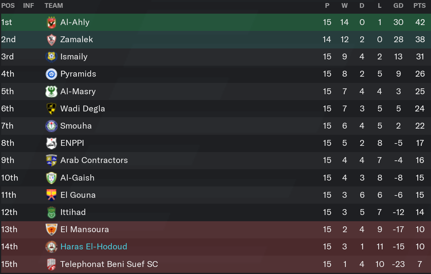Image resolution: width=431 pixels, height=274 pixels.
Task: Sort table by PTS column header
Action: [x=419, y=5]
